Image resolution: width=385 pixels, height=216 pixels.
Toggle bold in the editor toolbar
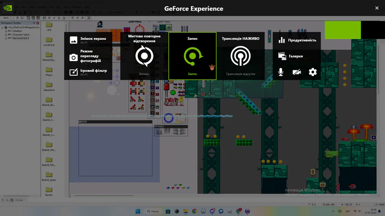[49, 18]
